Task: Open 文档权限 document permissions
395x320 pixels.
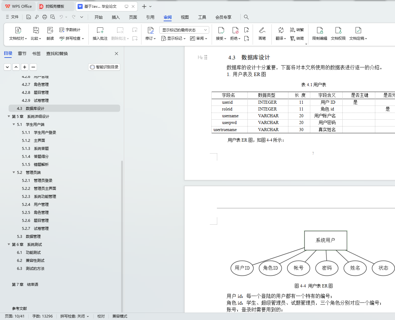Action: (338, 34)
